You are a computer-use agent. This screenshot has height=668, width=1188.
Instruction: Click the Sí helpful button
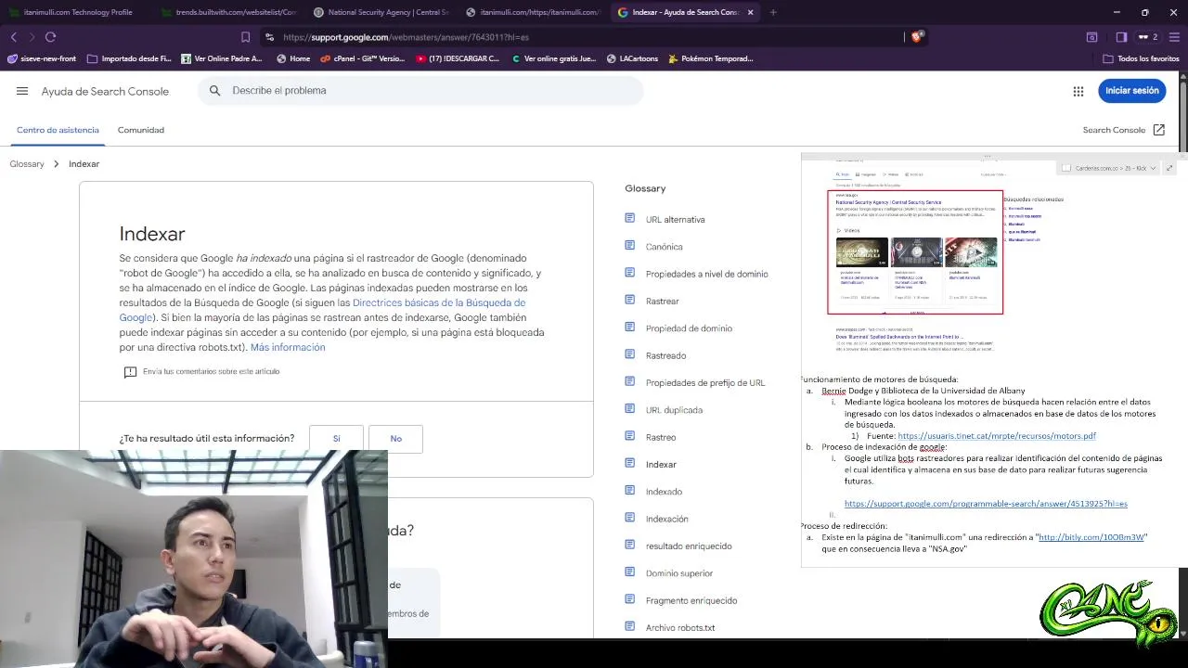pos(336,439)
